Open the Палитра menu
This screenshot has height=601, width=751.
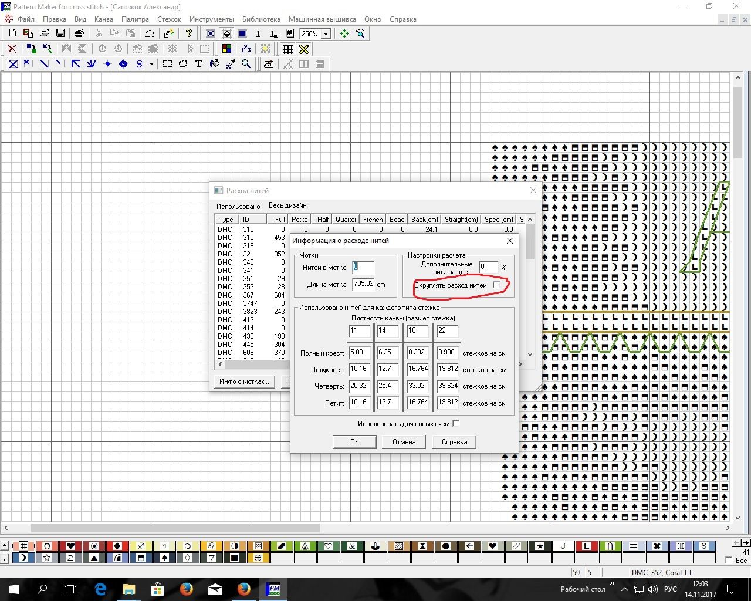pyautogui.click(x=135, y=19)
